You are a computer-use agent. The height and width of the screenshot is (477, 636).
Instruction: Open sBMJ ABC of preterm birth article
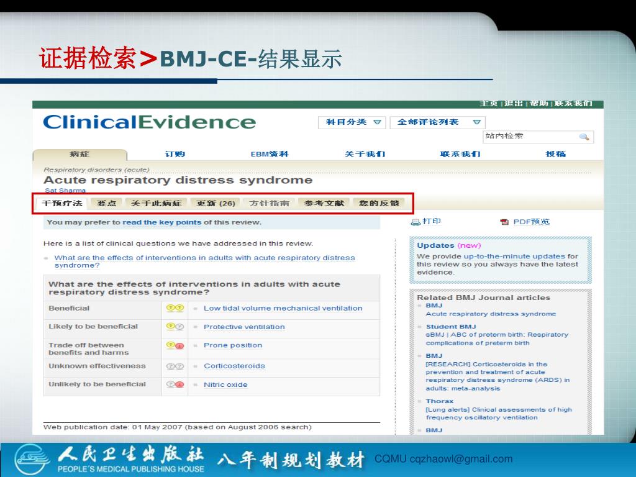(x=497, y=338)
